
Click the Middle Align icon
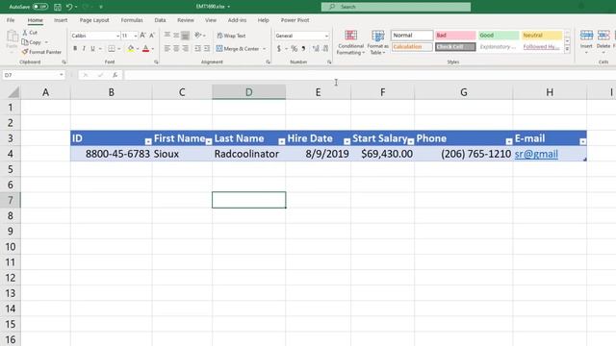(176, 36)
